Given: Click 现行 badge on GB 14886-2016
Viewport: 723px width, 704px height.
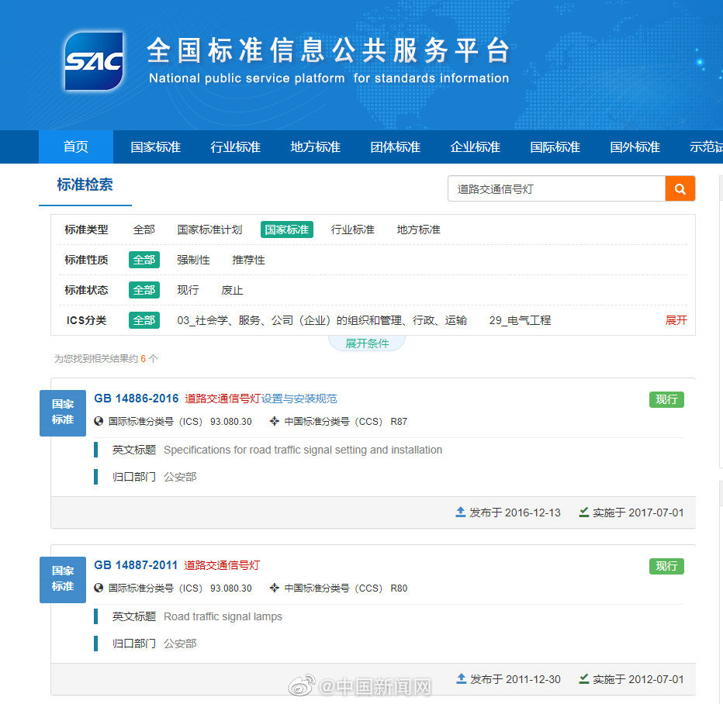Looking at the screenshot, I should 666,399.
